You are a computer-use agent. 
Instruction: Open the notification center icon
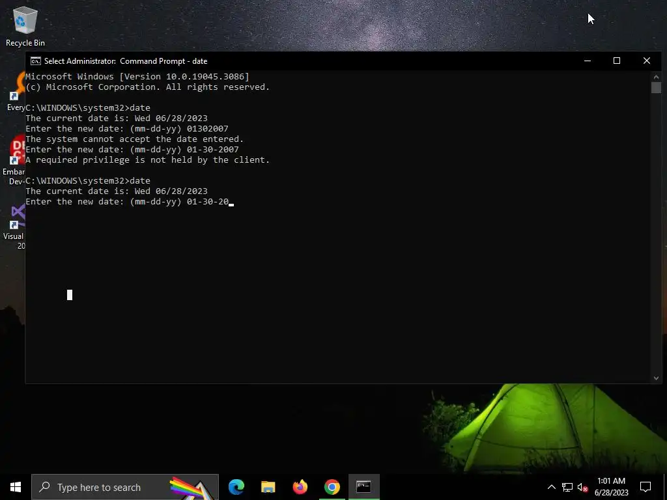coord(646,487)
